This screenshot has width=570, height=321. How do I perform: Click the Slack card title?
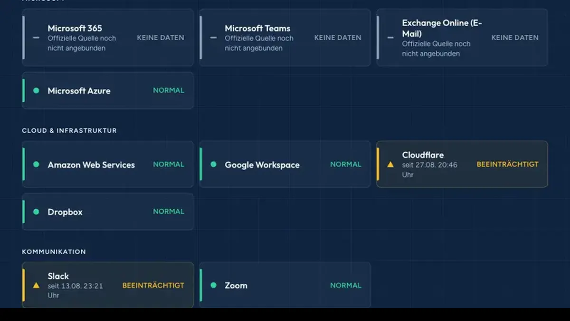58,276
